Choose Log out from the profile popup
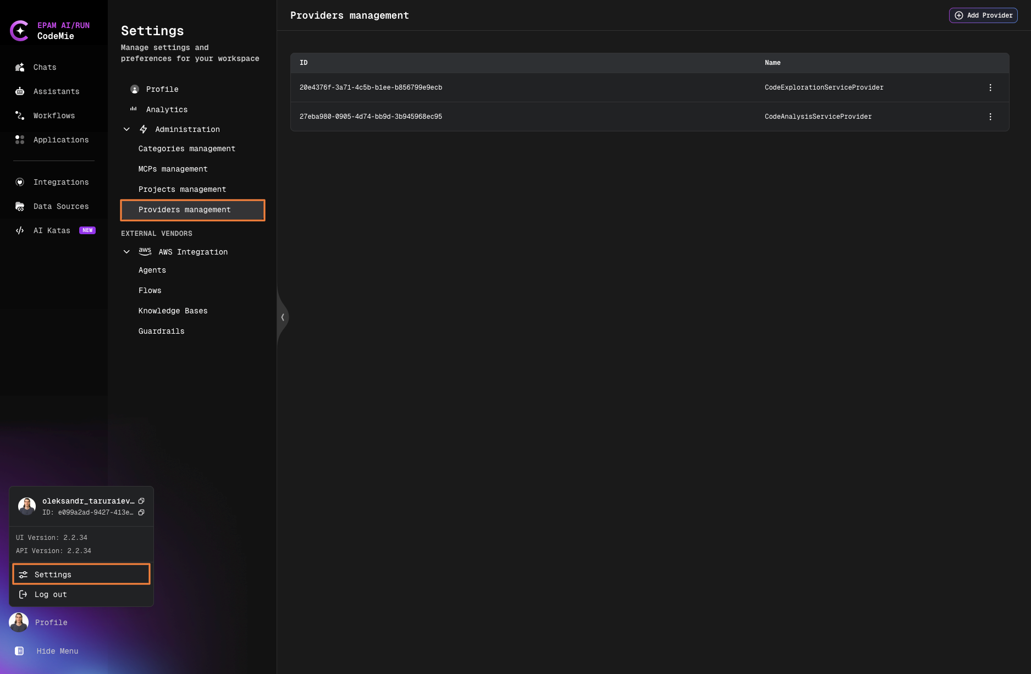Screen dimensions: 1031x674 [51, 594]
